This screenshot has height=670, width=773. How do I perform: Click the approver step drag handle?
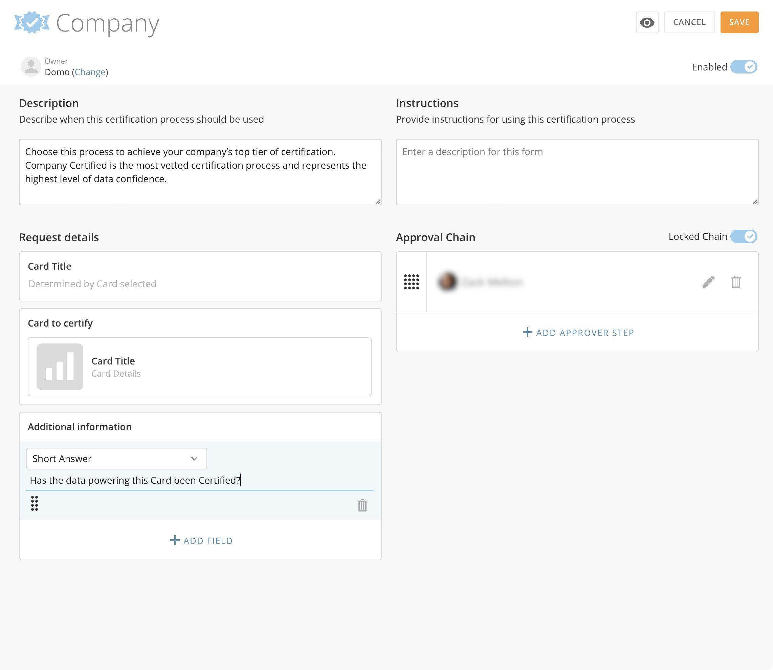[411, 282]
